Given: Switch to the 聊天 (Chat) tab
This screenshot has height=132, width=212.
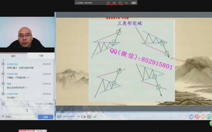Looking at the screenshot, I should 14,56.
